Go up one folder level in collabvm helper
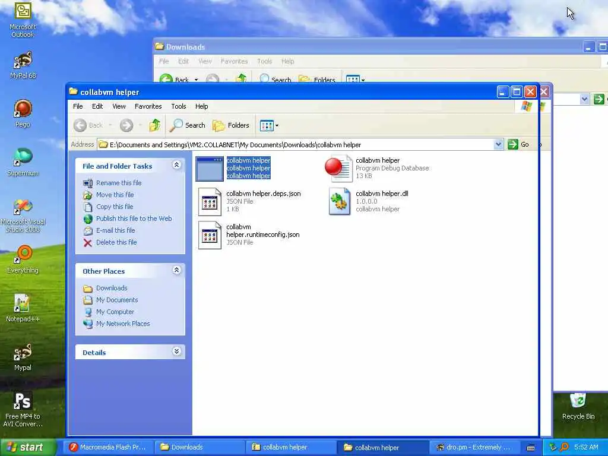 [155, 125]
